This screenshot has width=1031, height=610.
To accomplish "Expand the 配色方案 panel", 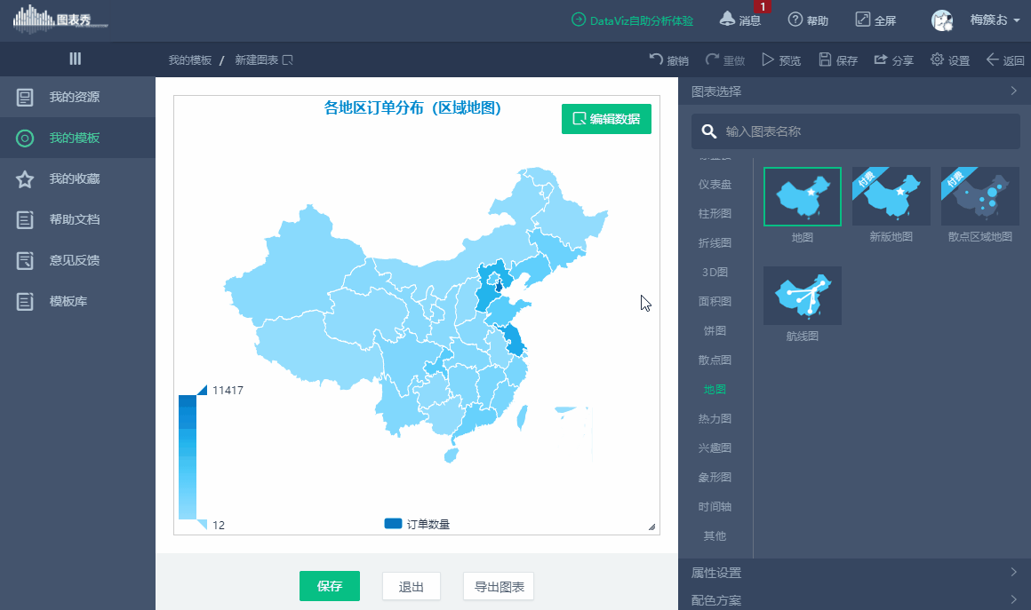I will 854,598.
